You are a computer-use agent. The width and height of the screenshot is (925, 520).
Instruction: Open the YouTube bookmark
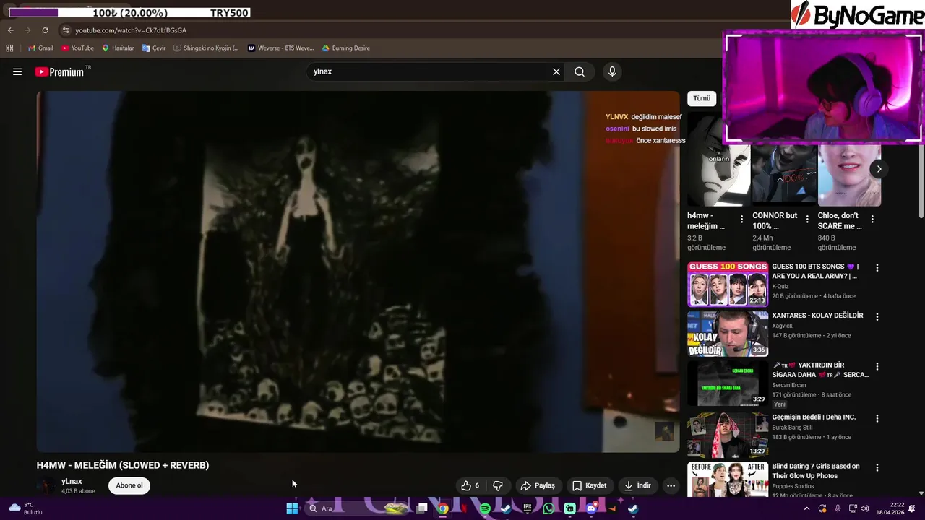pos(77,48)
